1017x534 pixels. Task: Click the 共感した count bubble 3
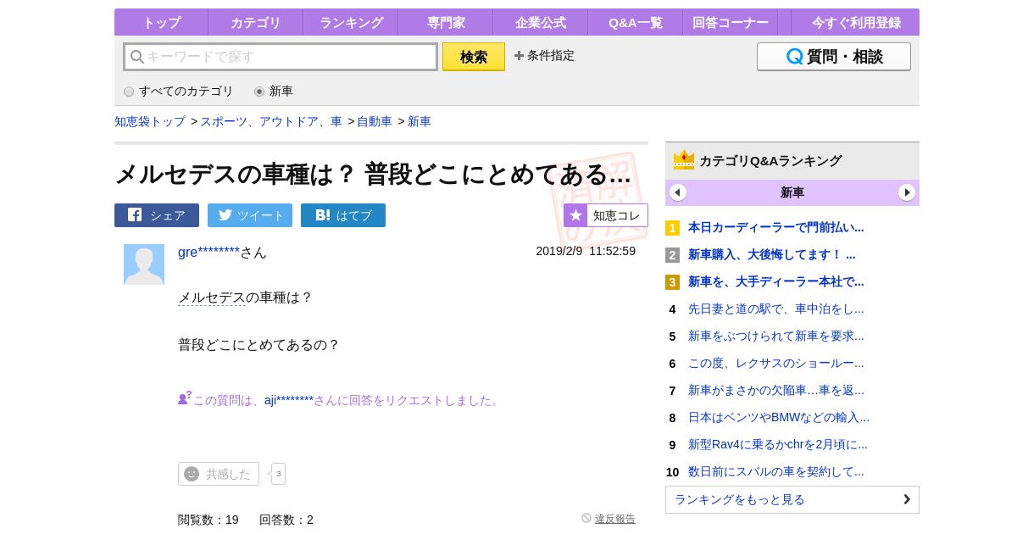pyautogui.click(x=278, y=474)
